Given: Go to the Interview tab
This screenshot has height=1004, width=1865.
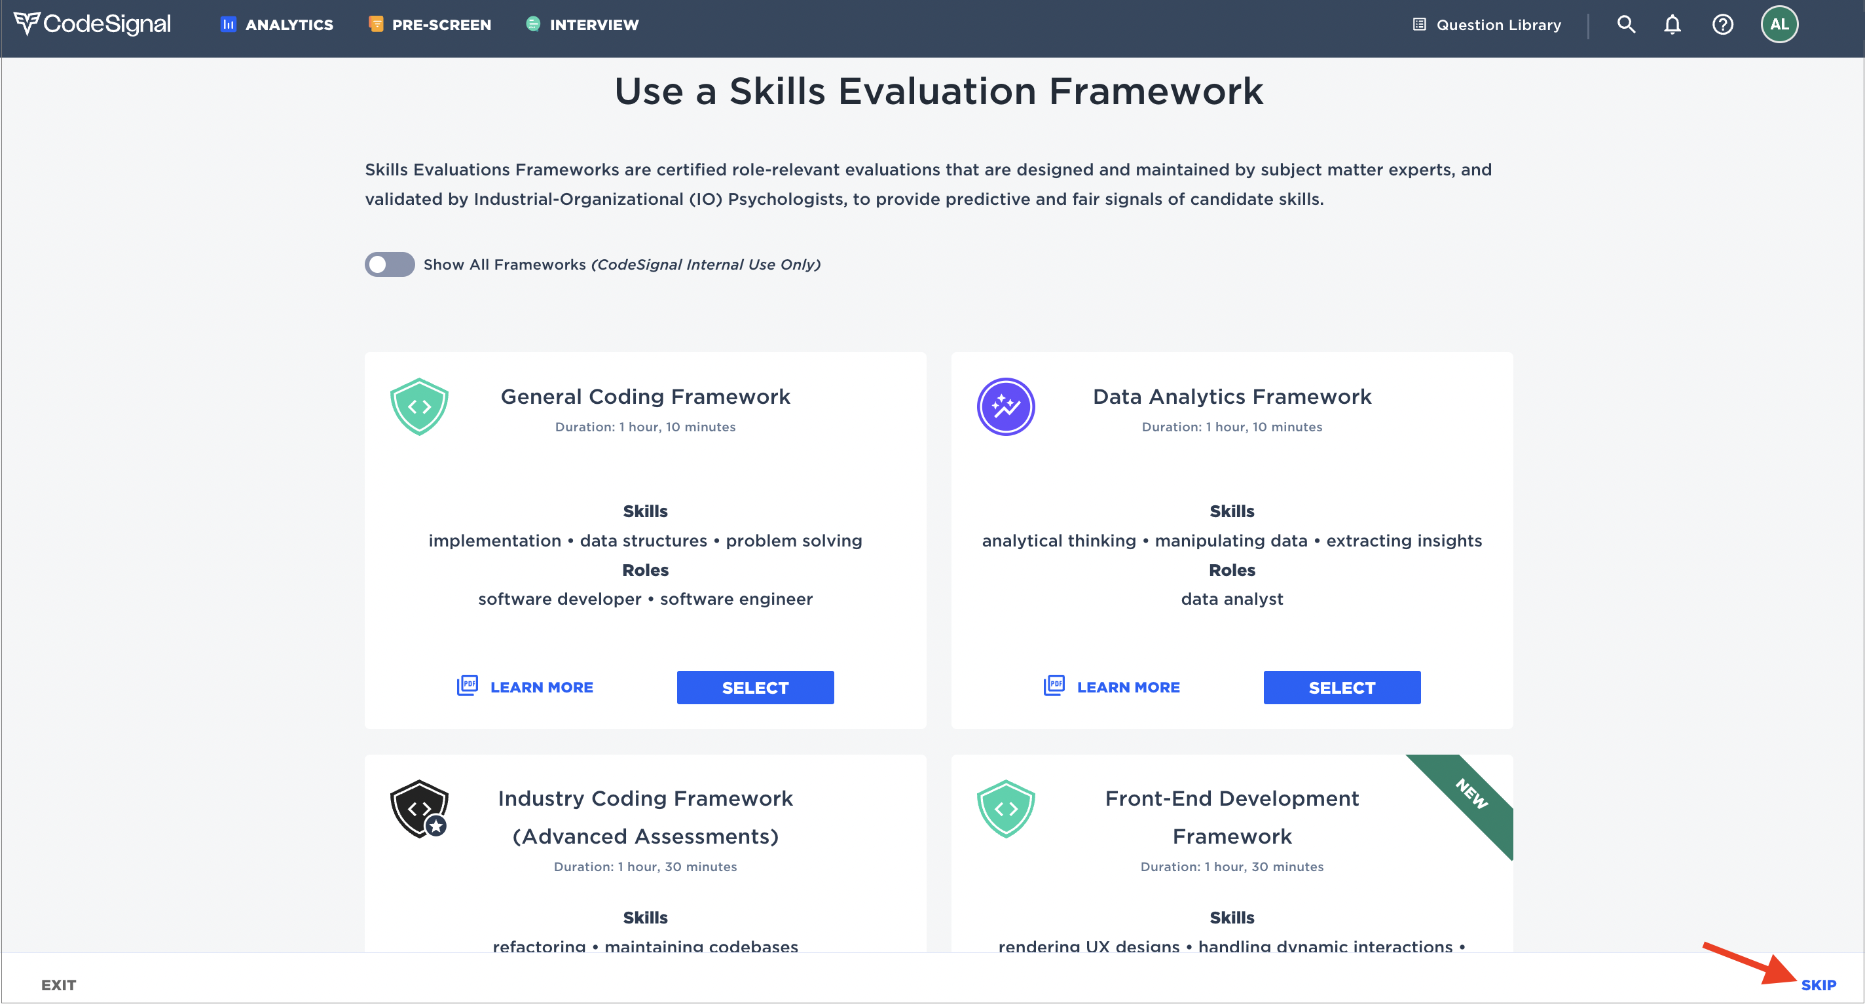Looking at the screenshot, I should pyautogui.click(x=582, y=25).
